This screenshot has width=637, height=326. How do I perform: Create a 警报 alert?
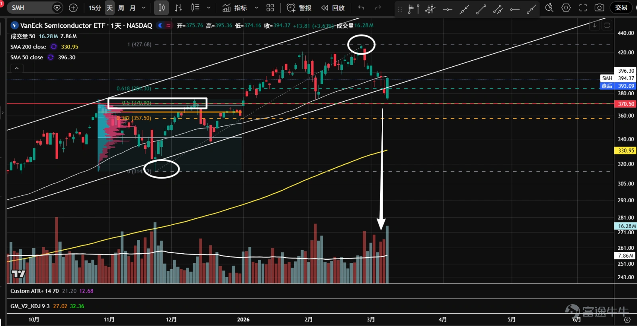tap(299, 8)
